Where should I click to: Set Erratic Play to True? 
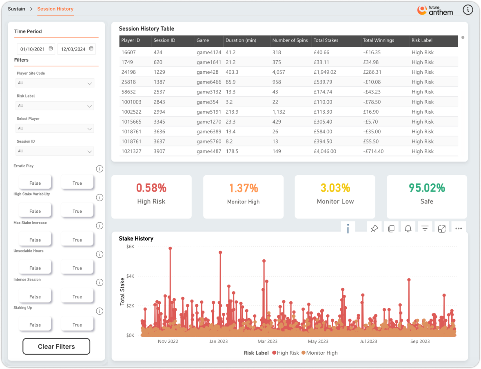(x=77, y=183)
